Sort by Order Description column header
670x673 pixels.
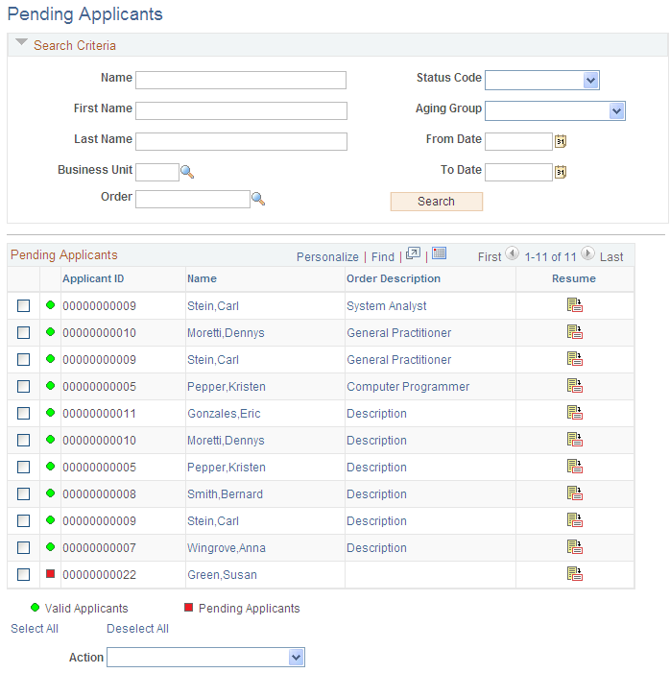(394, 278)
